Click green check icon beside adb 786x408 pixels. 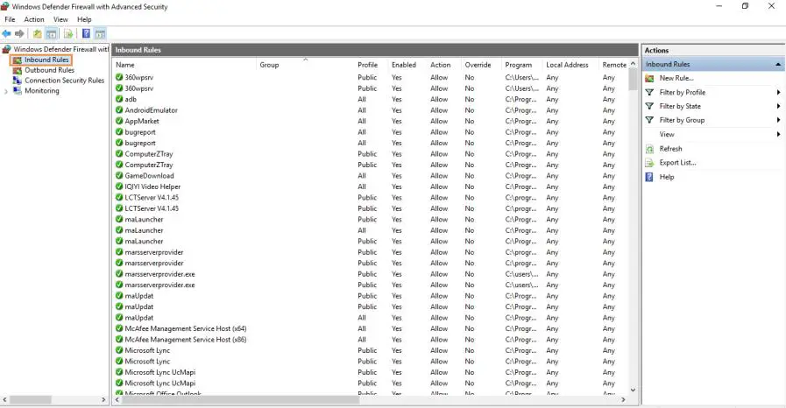(119, 99)
